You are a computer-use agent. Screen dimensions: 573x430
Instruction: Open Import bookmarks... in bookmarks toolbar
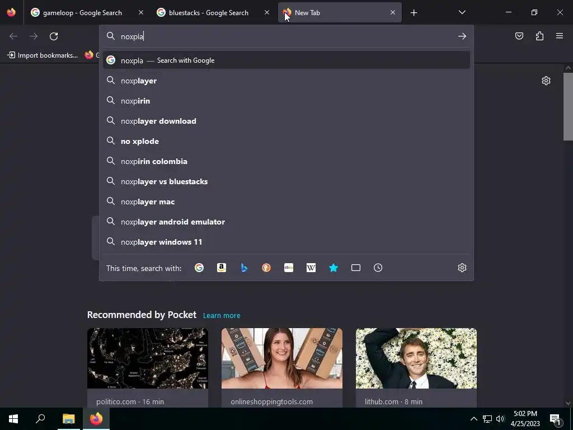click(x=43, y=55)
